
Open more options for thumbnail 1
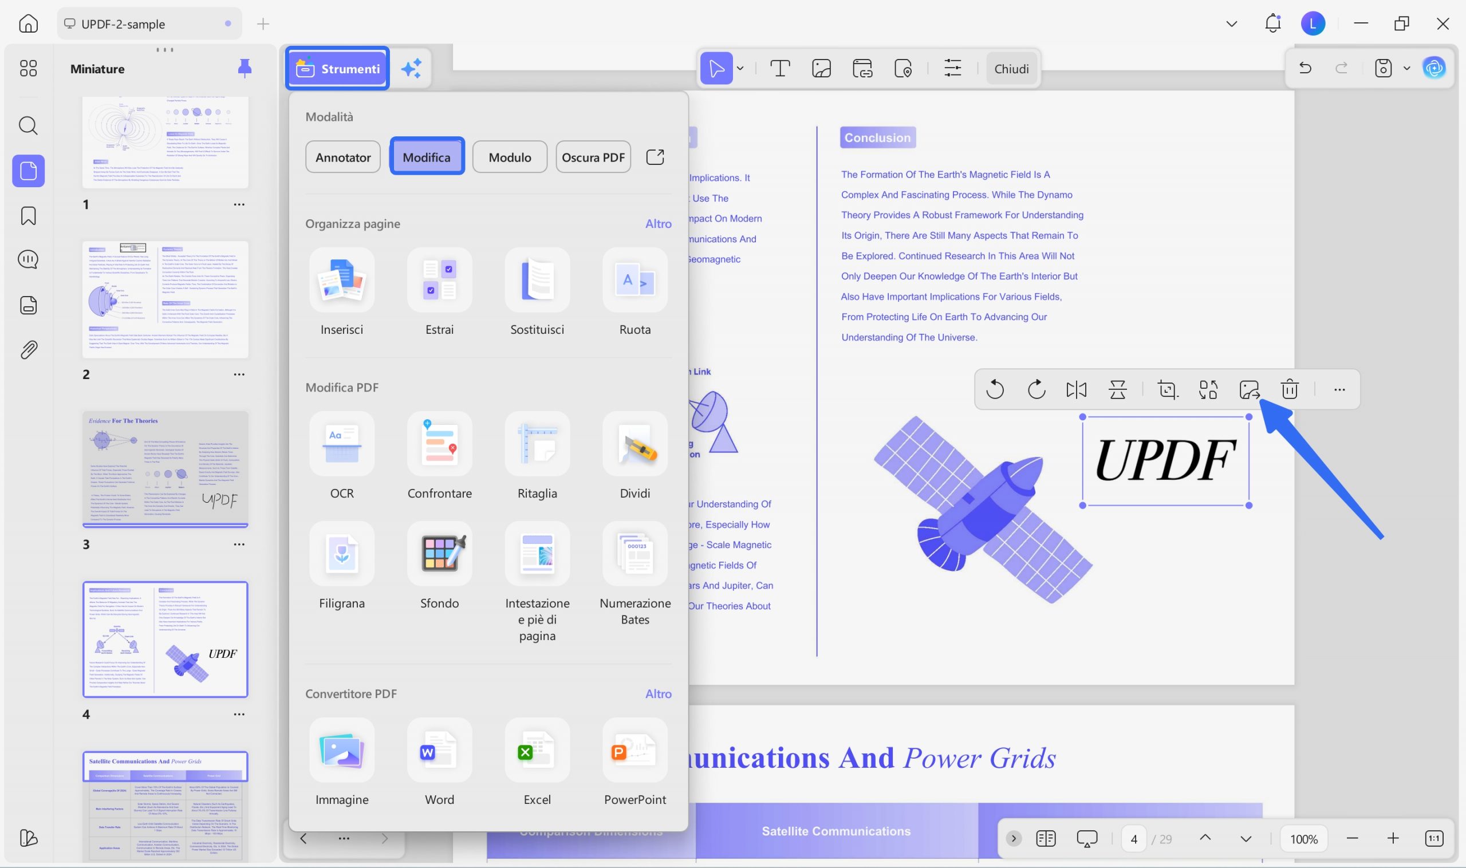(x=239, y=204)
